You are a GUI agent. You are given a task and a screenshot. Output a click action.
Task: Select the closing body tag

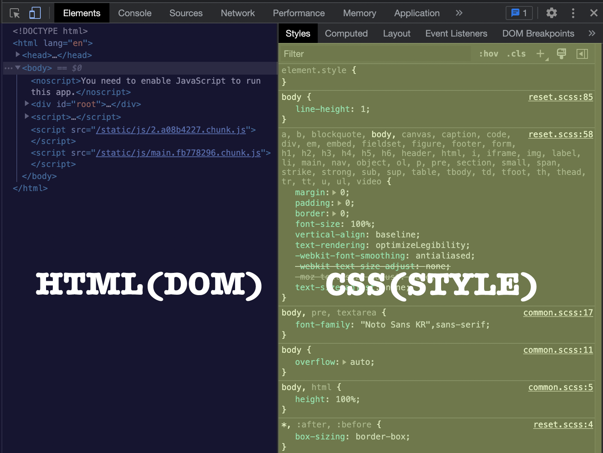click(39, 176)
